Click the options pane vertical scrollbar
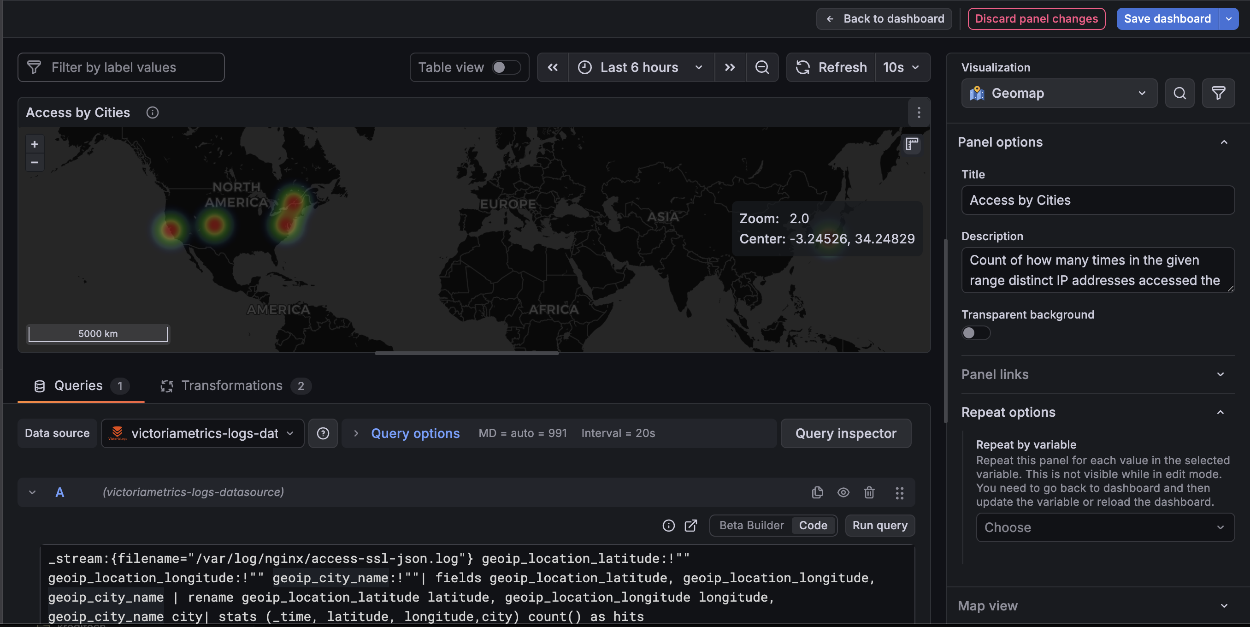Screen dimensions: 1250x627 coord(945,331)
